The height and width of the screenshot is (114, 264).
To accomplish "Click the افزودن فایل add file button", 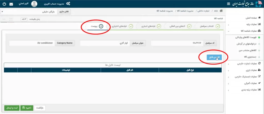I will pos(214,57).
